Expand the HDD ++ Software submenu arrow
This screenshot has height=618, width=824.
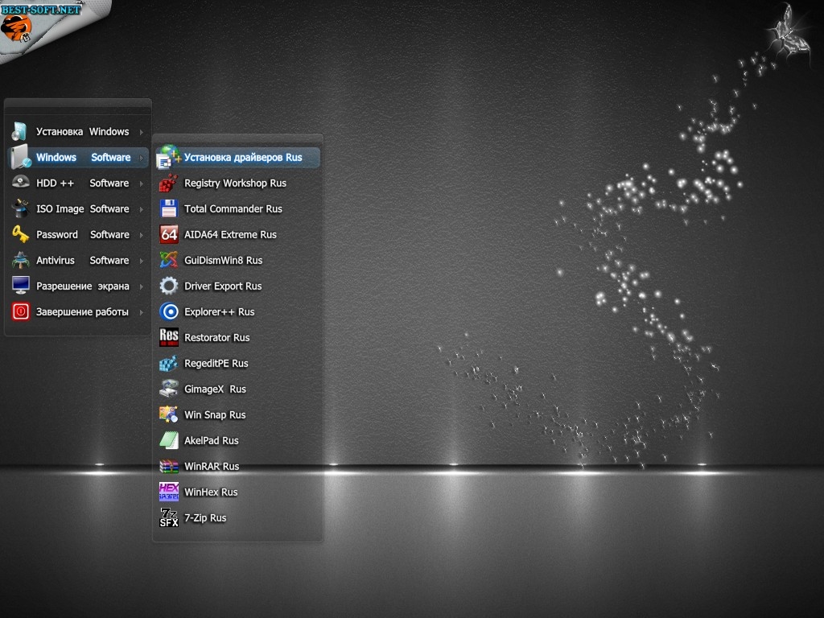coord(142,183)
